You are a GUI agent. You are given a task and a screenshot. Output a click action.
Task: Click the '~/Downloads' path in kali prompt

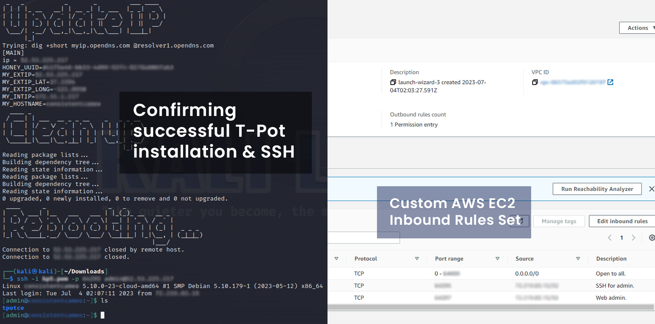[84, 271]
